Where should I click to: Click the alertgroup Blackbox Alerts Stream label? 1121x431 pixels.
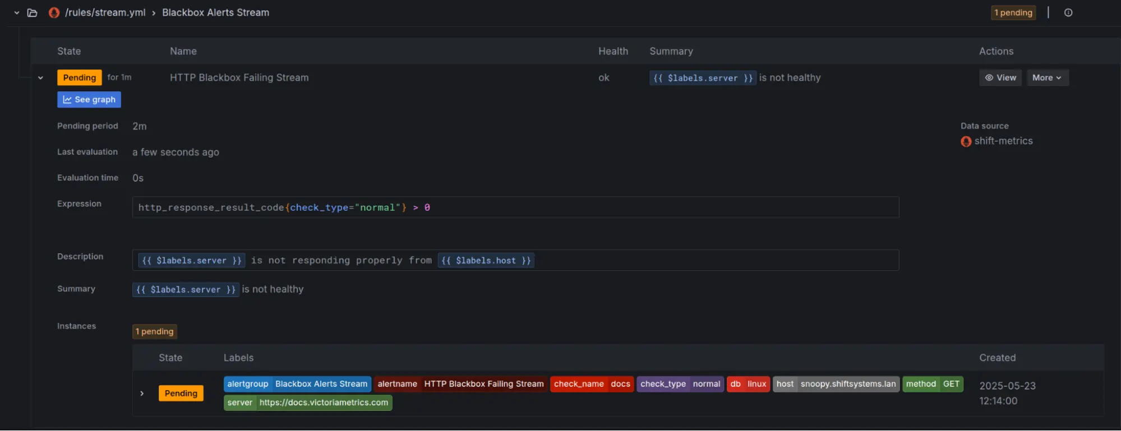point(297,384)
